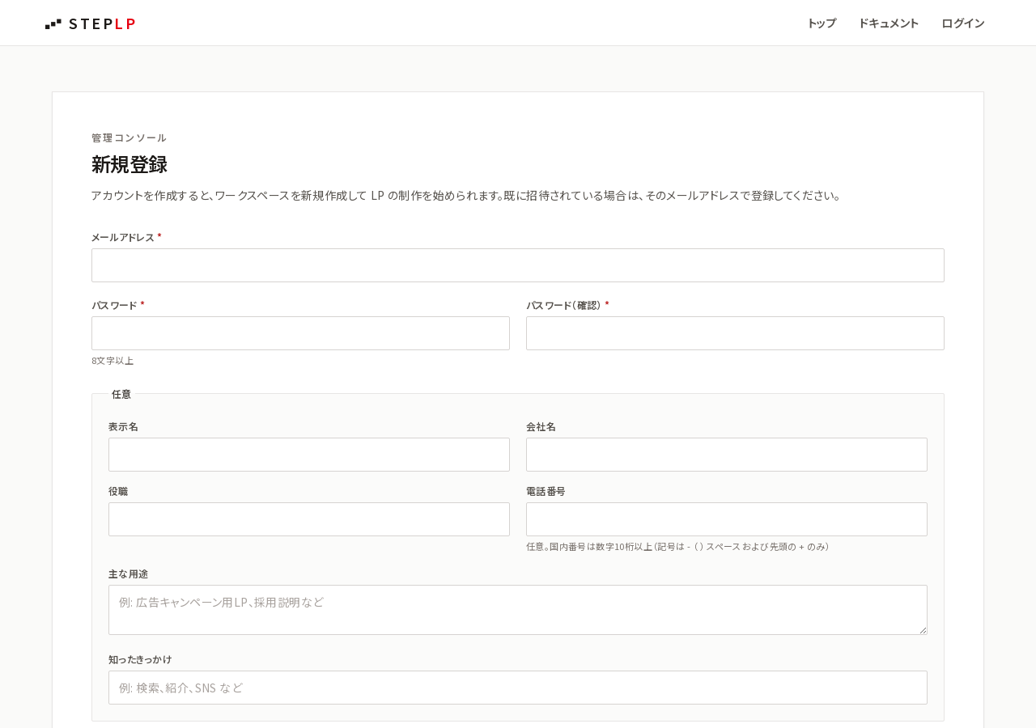Click the 知ったきっかけ field label
Image resolution: width=1036 pixels, height=728 pixels.
coord(140,659)
